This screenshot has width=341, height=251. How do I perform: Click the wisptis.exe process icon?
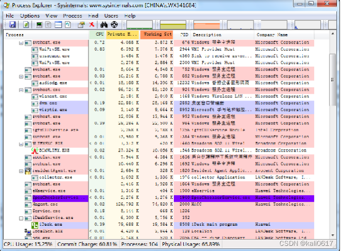35,110
